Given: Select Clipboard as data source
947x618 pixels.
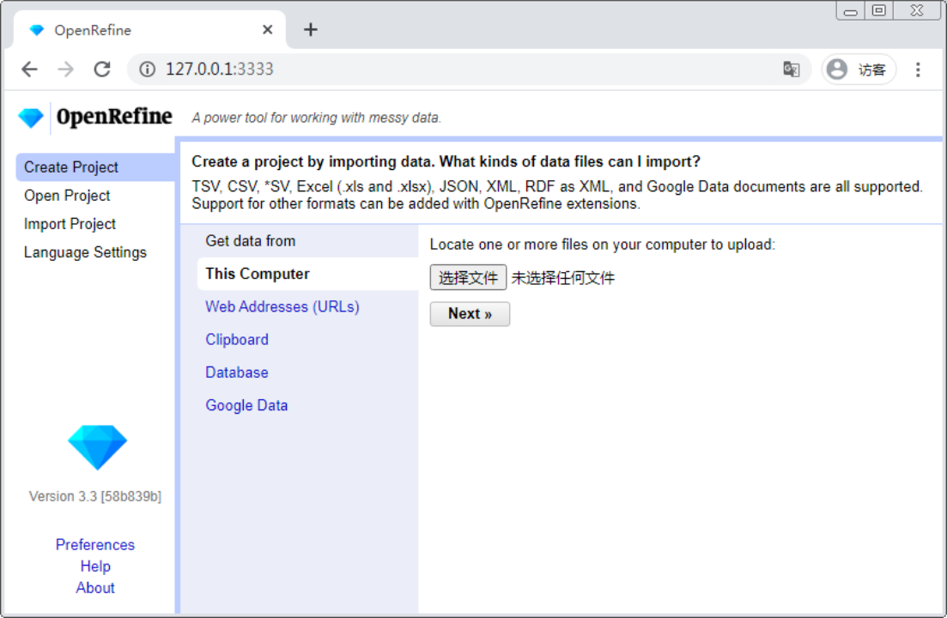Looking at the screenshot, I should tap(237, 340).
